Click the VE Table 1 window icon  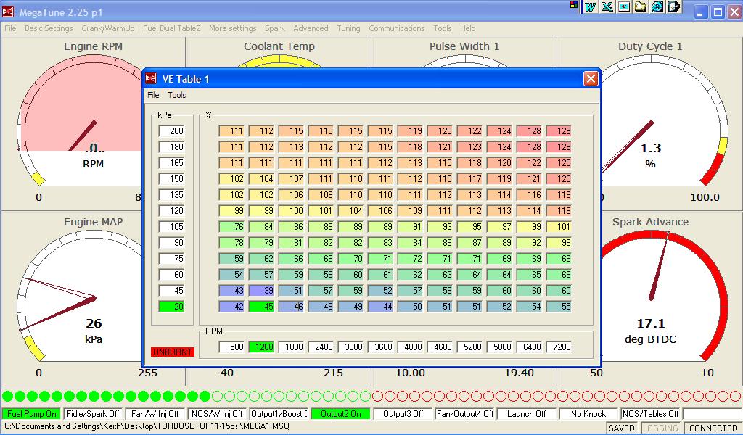click(151, 78)
